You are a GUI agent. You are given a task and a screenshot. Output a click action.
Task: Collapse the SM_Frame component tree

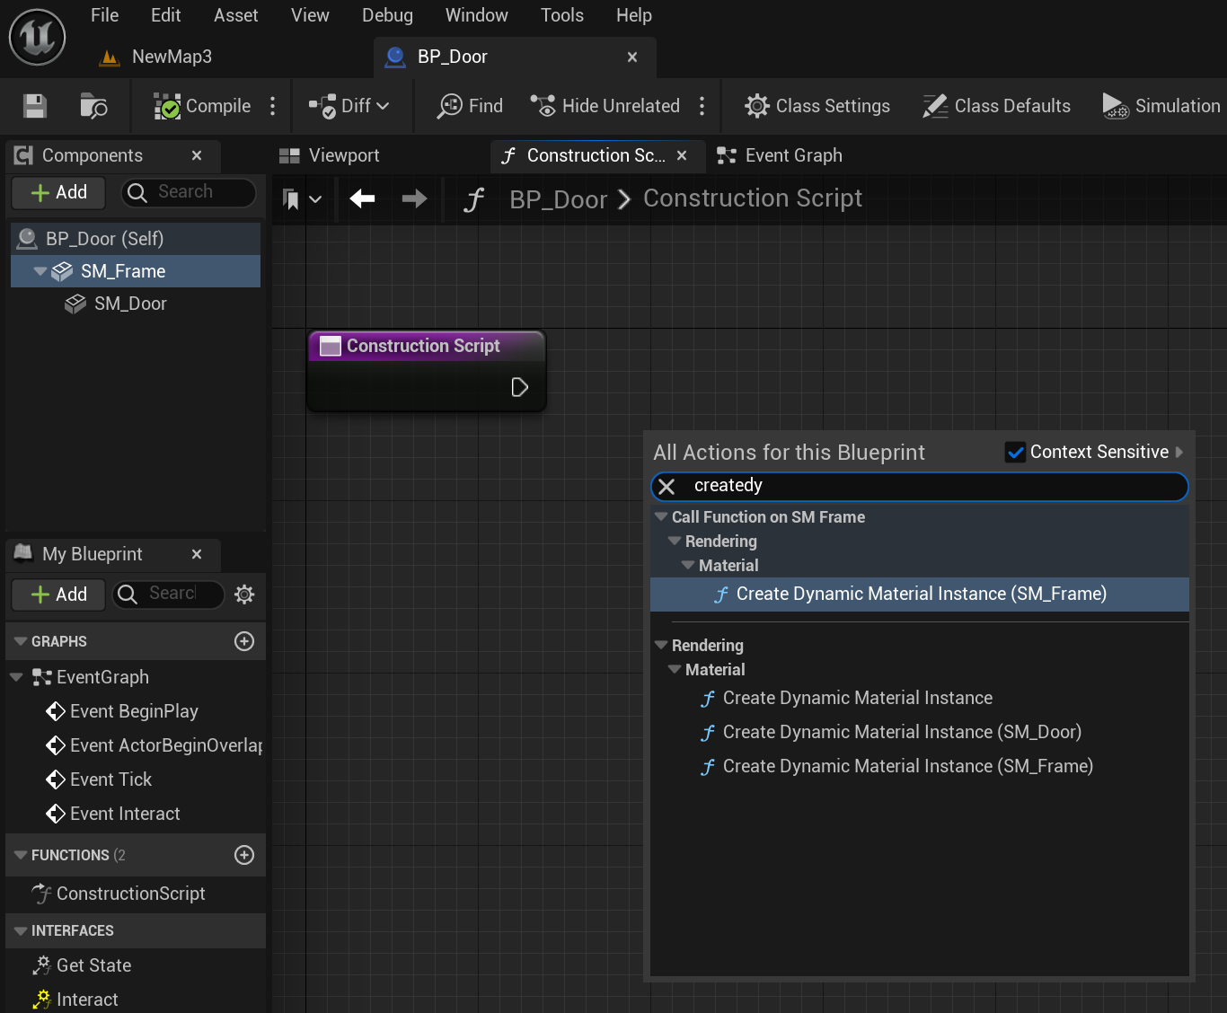[40, 270]
